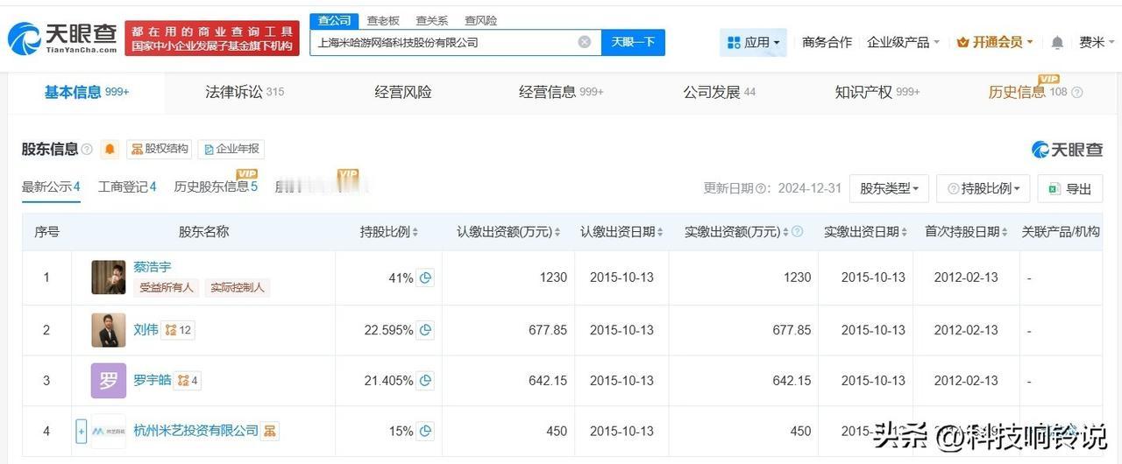Viewport: 1122px width, 464px height.
Task: Open the 商务合作 link
Action: coord(827,42)
